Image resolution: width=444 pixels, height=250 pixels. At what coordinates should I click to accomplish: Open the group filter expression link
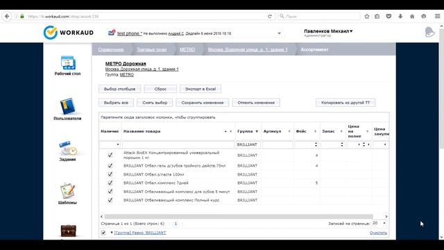pyautogui.click(x=140, y=233)
